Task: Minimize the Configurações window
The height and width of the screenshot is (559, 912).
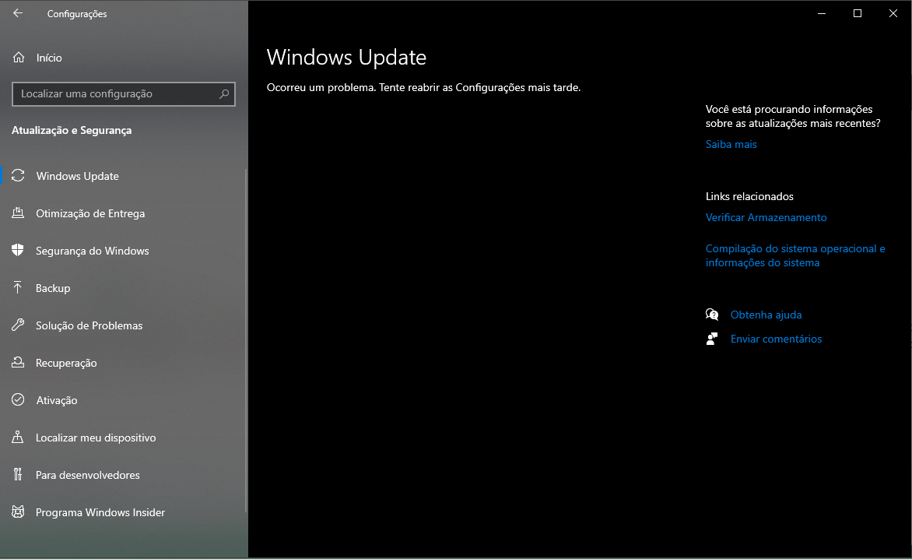Action: 821,12
